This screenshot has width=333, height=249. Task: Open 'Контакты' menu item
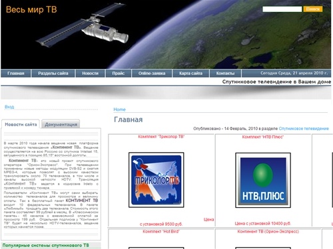(225, 73)
